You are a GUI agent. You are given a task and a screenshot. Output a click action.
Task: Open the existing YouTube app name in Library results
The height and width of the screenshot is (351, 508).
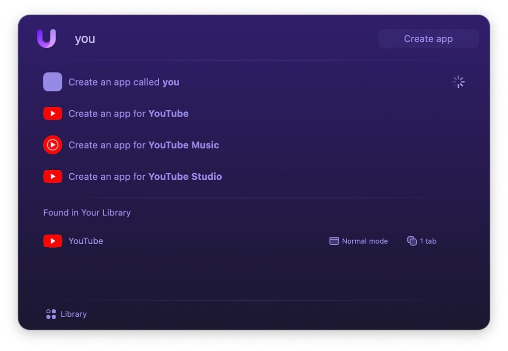pos(86,241)
